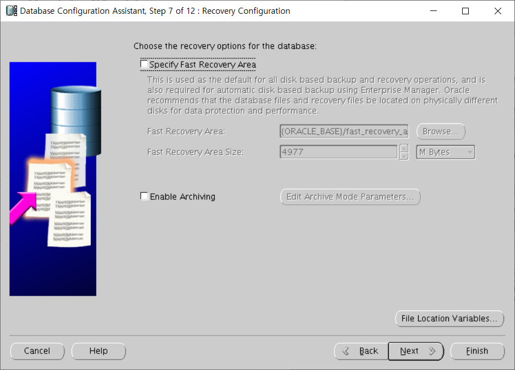Screen dimensions: 515x370
Task: Click the Fast Recovery Area path field
Action: tap(344, 132)
